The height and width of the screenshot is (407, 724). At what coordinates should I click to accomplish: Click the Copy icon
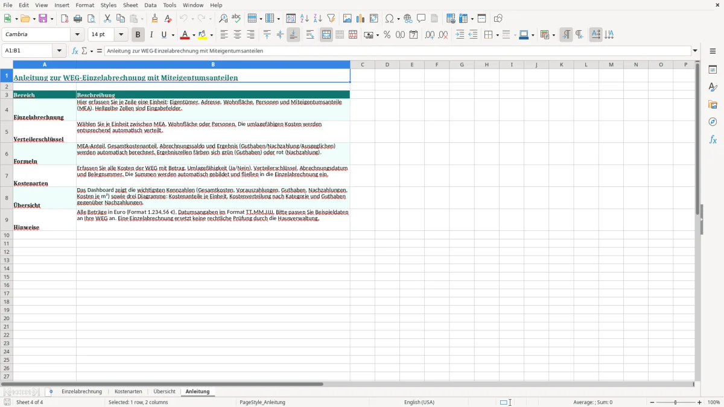[121, 19]
